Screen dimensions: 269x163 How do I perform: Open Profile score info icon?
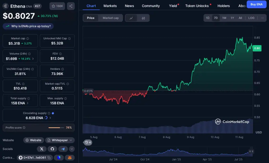click(x=24, y=128)
